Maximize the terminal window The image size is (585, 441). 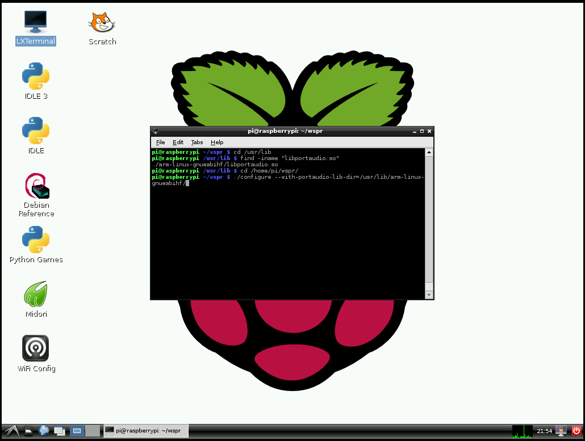coord(422,131)
